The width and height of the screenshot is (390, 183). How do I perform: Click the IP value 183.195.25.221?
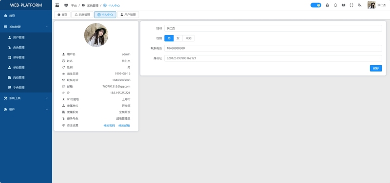coord(120,93)
